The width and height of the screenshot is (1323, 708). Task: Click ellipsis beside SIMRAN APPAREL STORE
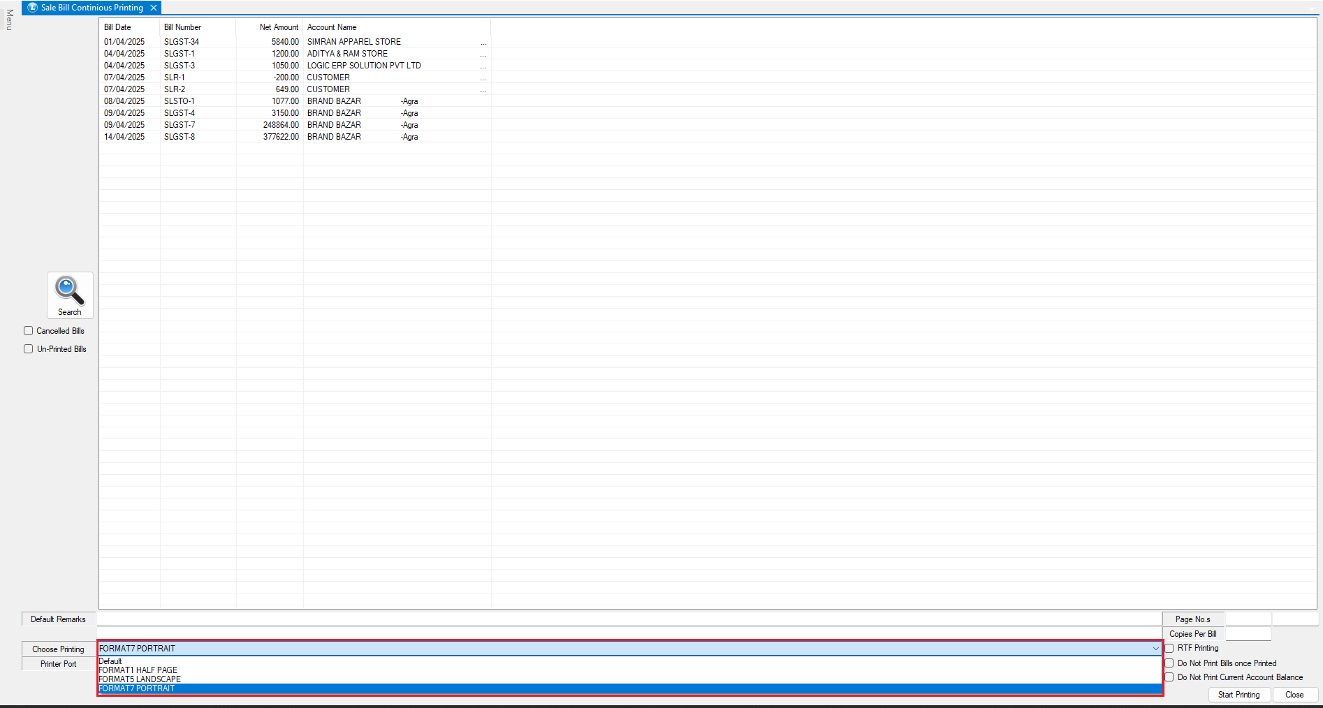pos(483,43)
